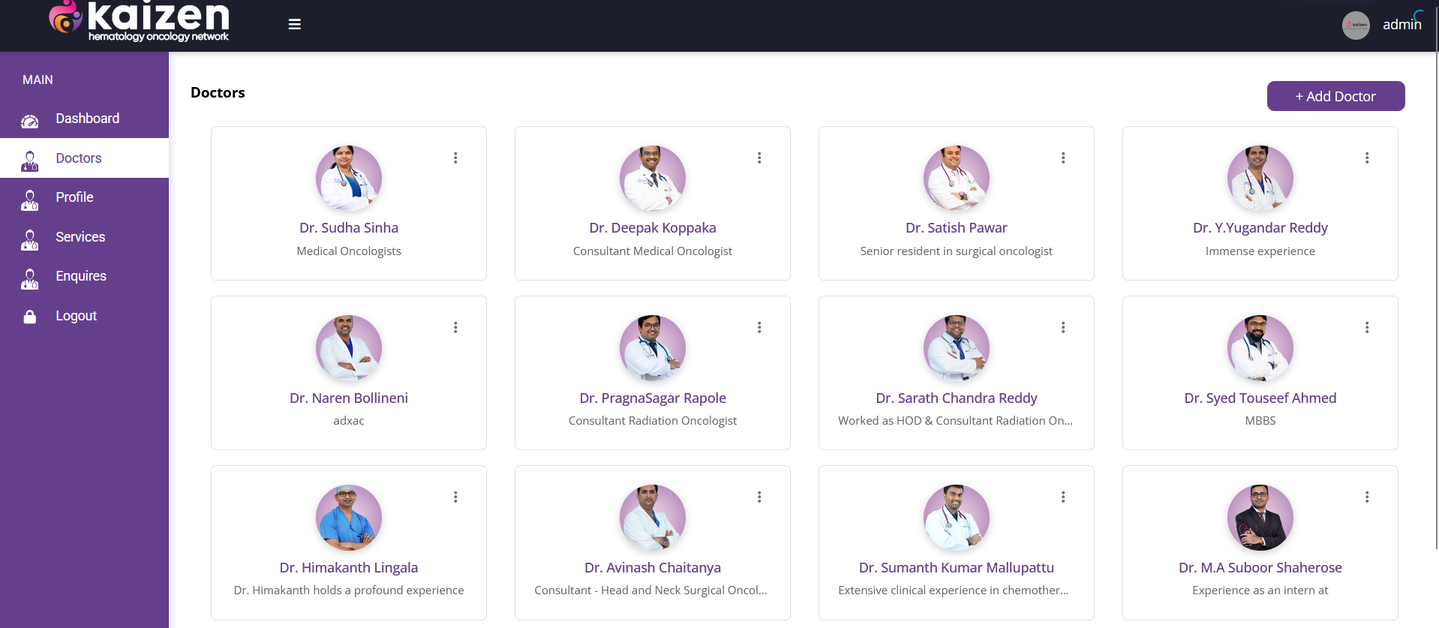Click Dr. Syed Touseef Ahmed's photo

(1260, 348)
